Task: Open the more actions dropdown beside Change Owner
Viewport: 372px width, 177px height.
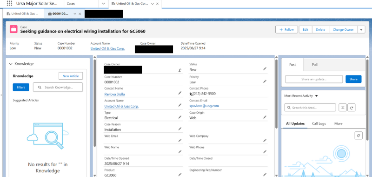Action: pos(361,30)
